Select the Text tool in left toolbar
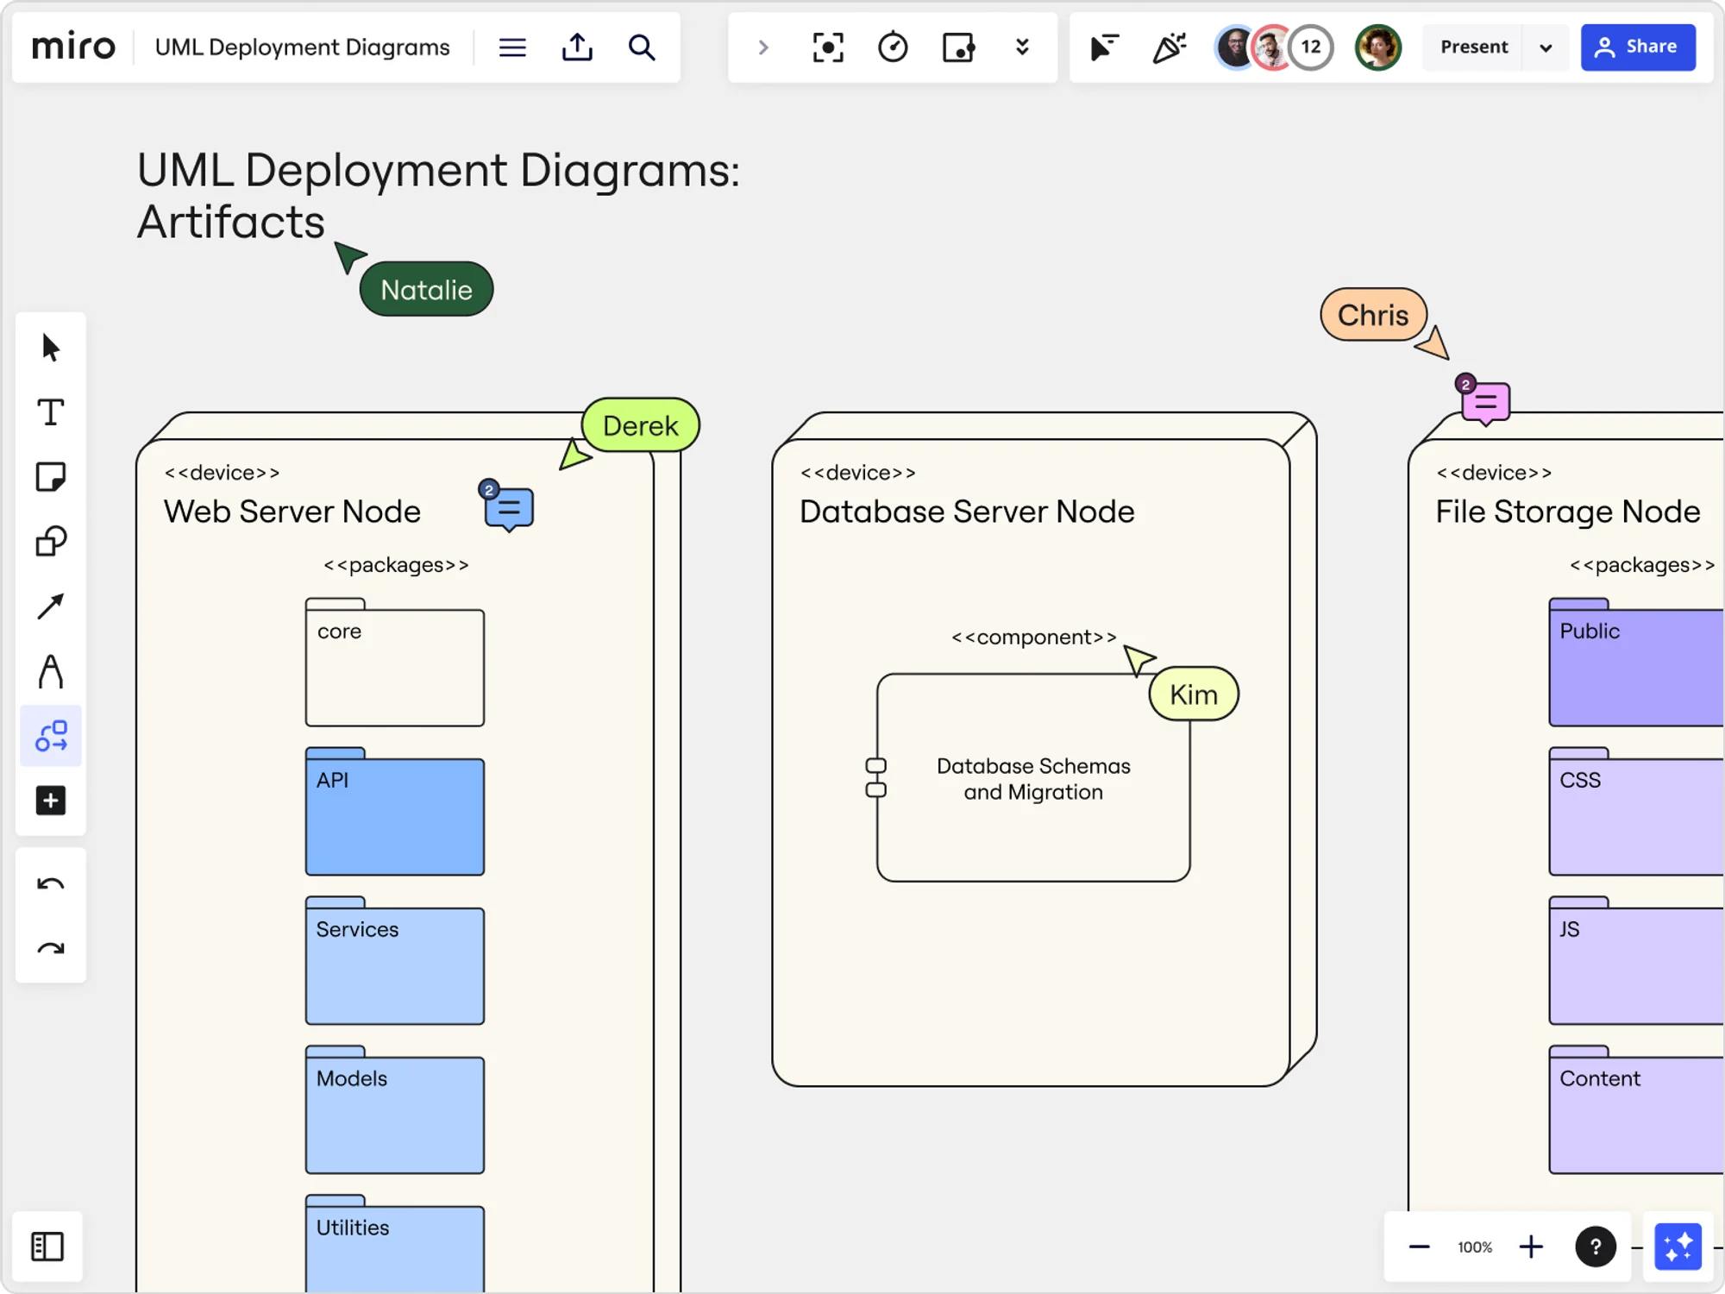1725x1294 pixels. pyautogui.click(x=50, y=412)
